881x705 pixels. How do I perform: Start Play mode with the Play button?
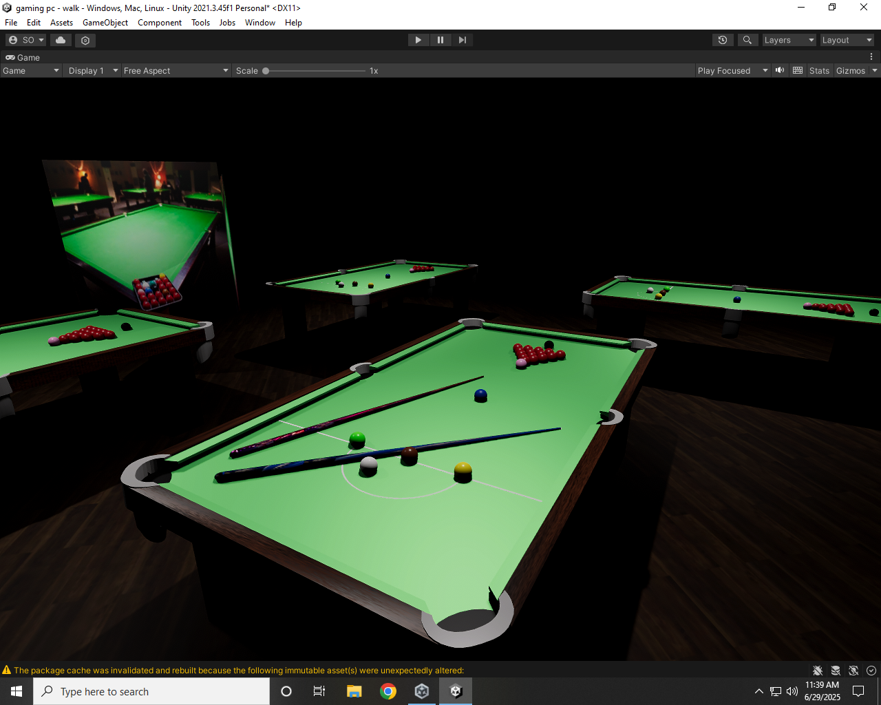point(418,40)
